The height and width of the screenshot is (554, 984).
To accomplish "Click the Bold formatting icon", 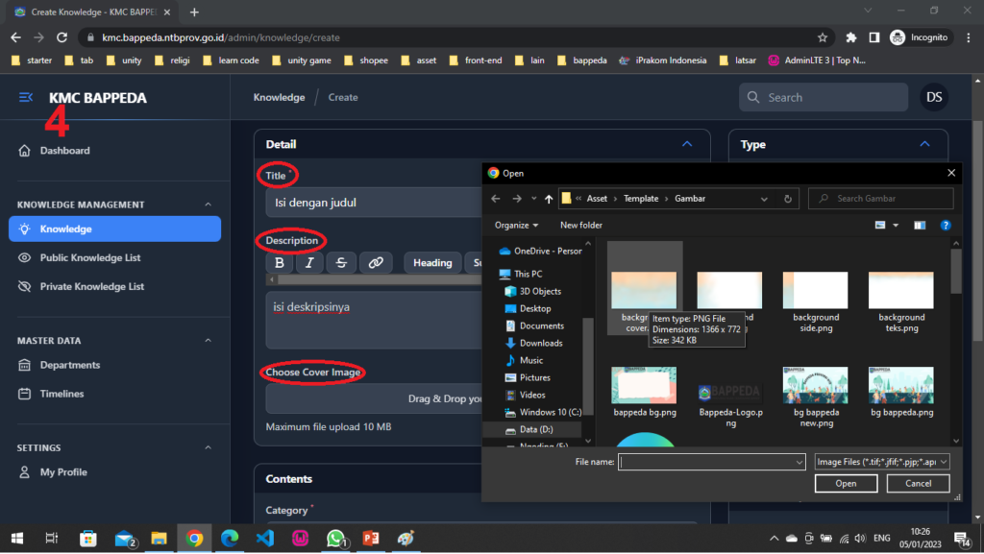I will tap(279, 263).
